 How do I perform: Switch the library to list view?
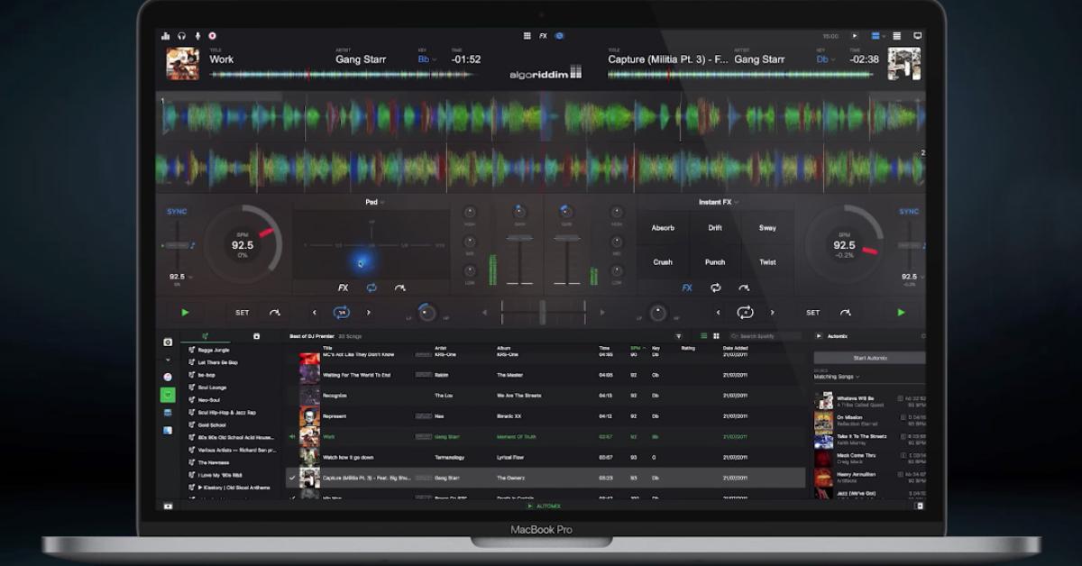(x=703, y=335)
